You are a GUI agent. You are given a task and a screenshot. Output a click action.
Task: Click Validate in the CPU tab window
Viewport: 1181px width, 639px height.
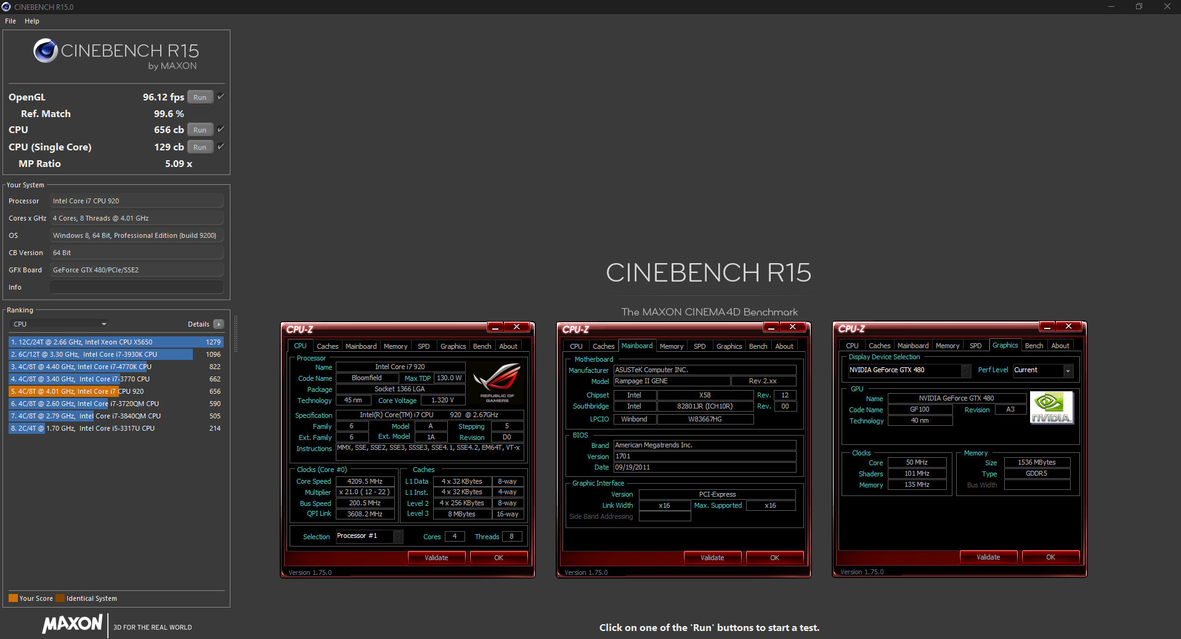point(436,558)
